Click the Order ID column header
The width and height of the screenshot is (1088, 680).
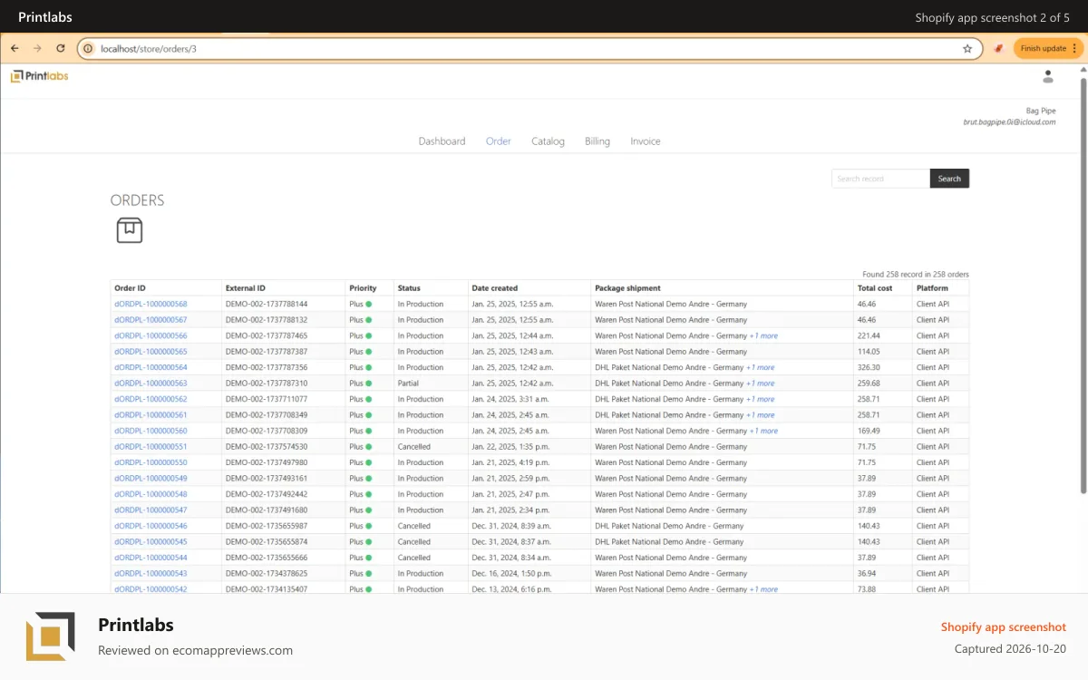[x=131, y=288]
